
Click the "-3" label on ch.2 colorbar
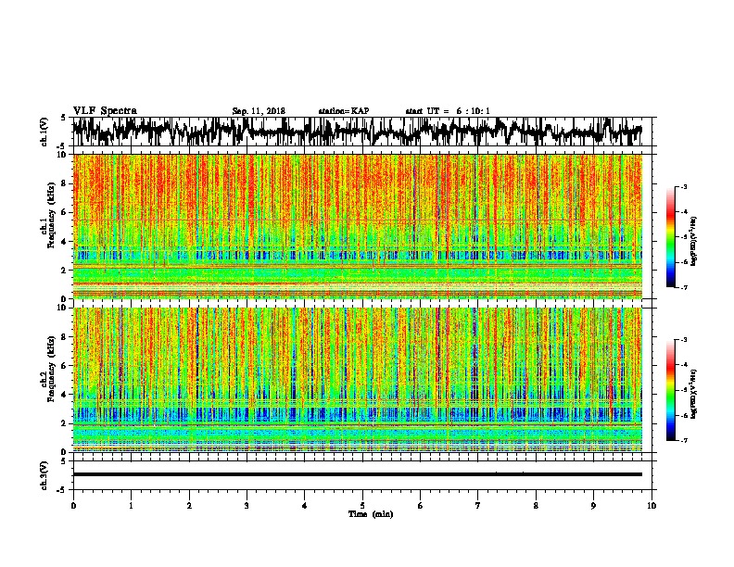pos(683,340)
